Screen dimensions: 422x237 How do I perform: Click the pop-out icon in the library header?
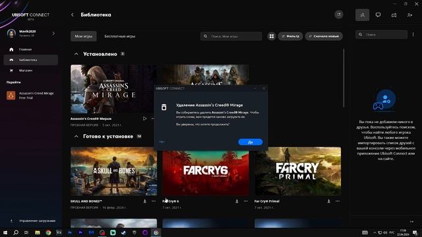coord(339,14)
